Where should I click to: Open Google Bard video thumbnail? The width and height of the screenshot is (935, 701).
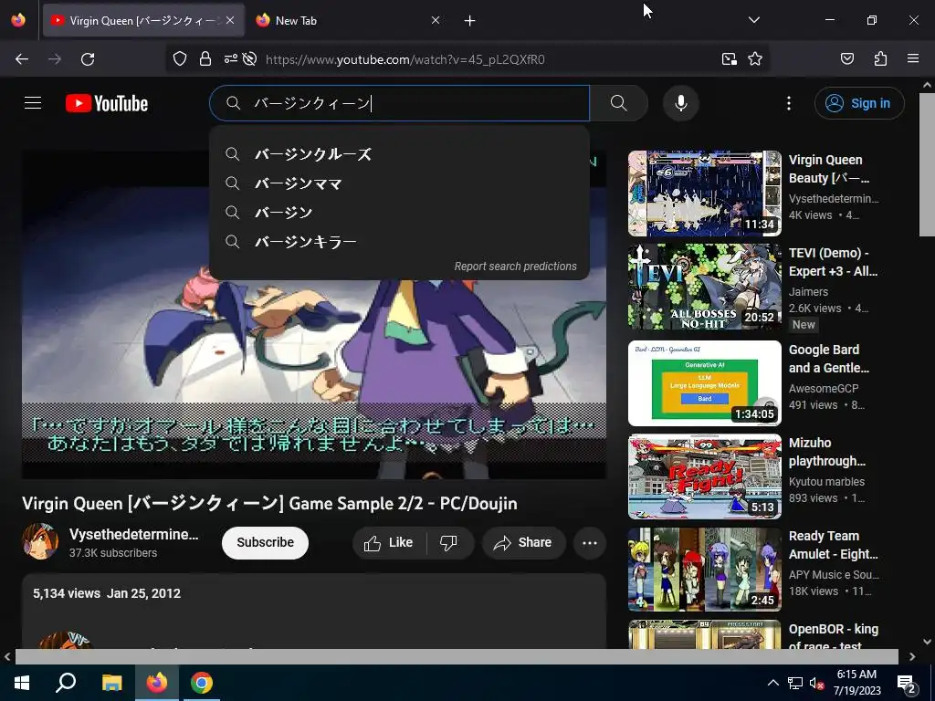coord(704,383)
